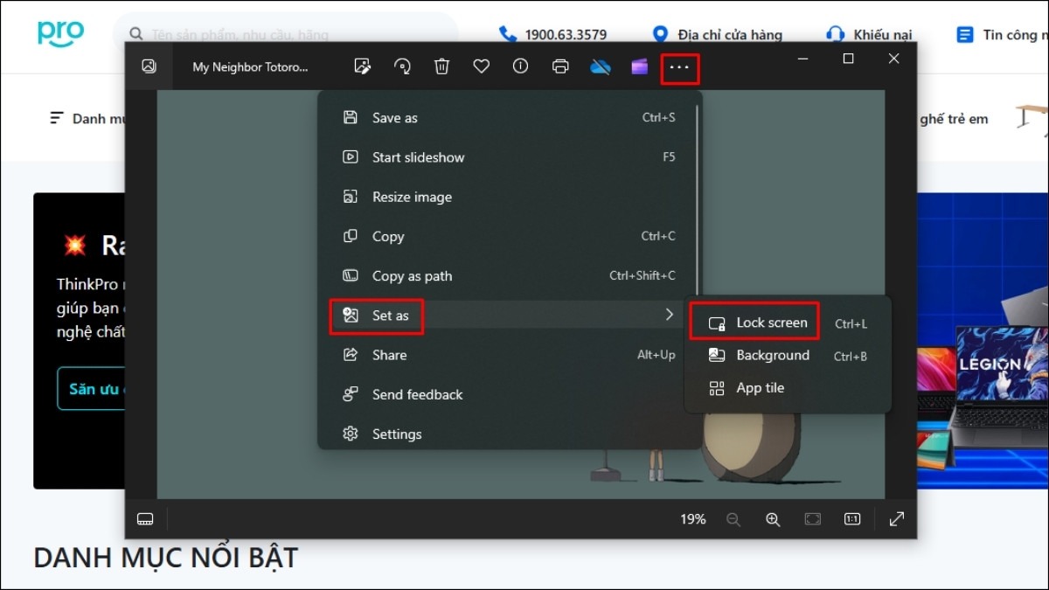Click the Săn ưu button on the website banner
The image size is (1049, 590).
click(x=91, y=389)
